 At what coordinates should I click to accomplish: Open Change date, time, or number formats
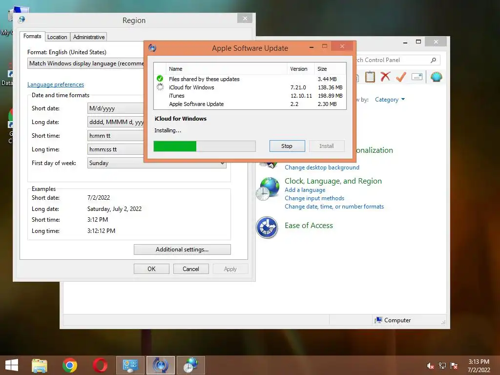[x=334, y=207]
